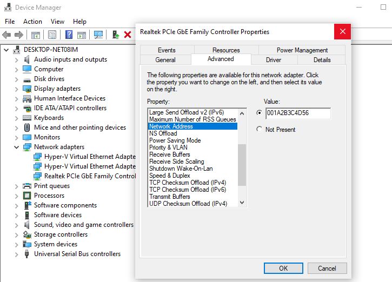Open the Properties toolbar icon
The image size is (392, 282).
(x=52, y=35)
